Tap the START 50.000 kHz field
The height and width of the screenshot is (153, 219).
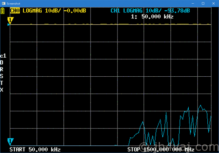(35, 150)
